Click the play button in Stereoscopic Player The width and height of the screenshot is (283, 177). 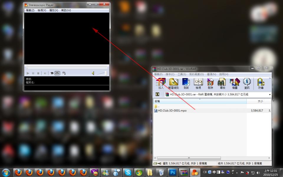coord(28,73)
